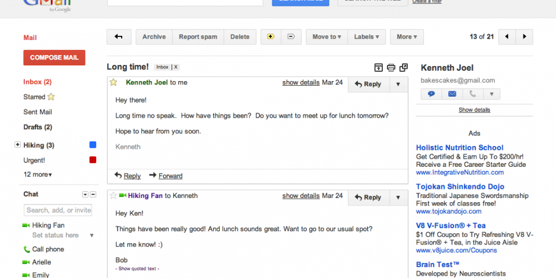This screenshot has height=278, width=556.
Task: Click the chat search, add, or invite field
Action: [58, 210]
